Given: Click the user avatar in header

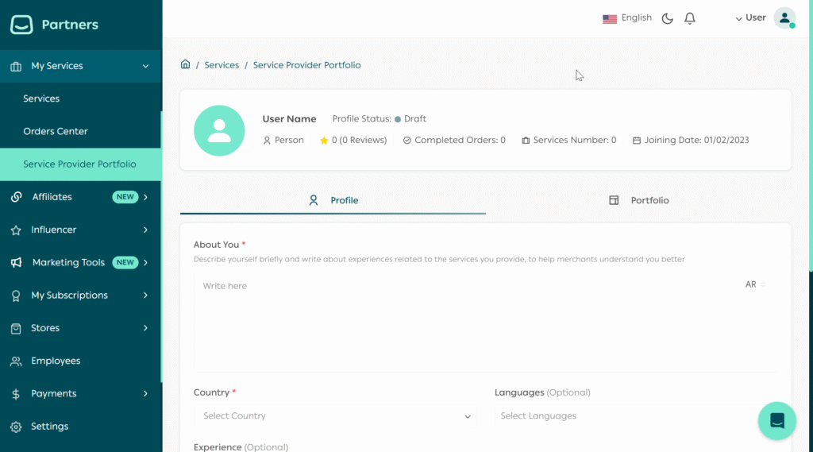Looking at the screenshot, I should [x=784, y=18].
